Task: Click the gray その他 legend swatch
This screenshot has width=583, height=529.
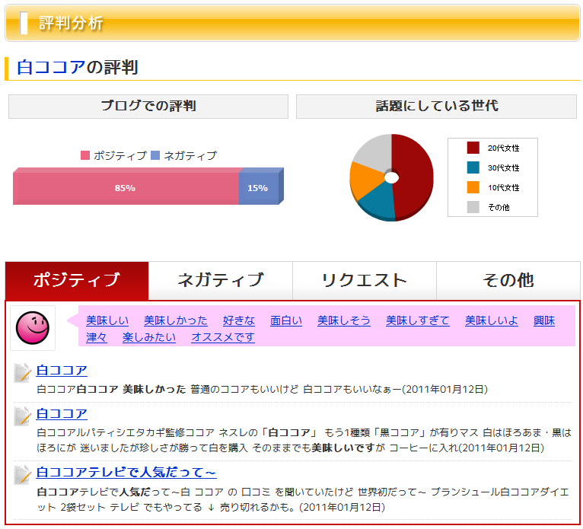Action: [473, 207]
